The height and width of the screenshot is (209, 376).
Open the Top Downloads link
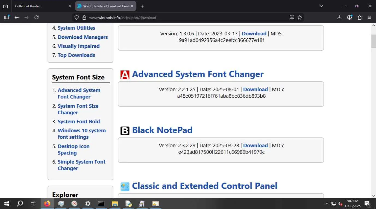pos(76,55)
